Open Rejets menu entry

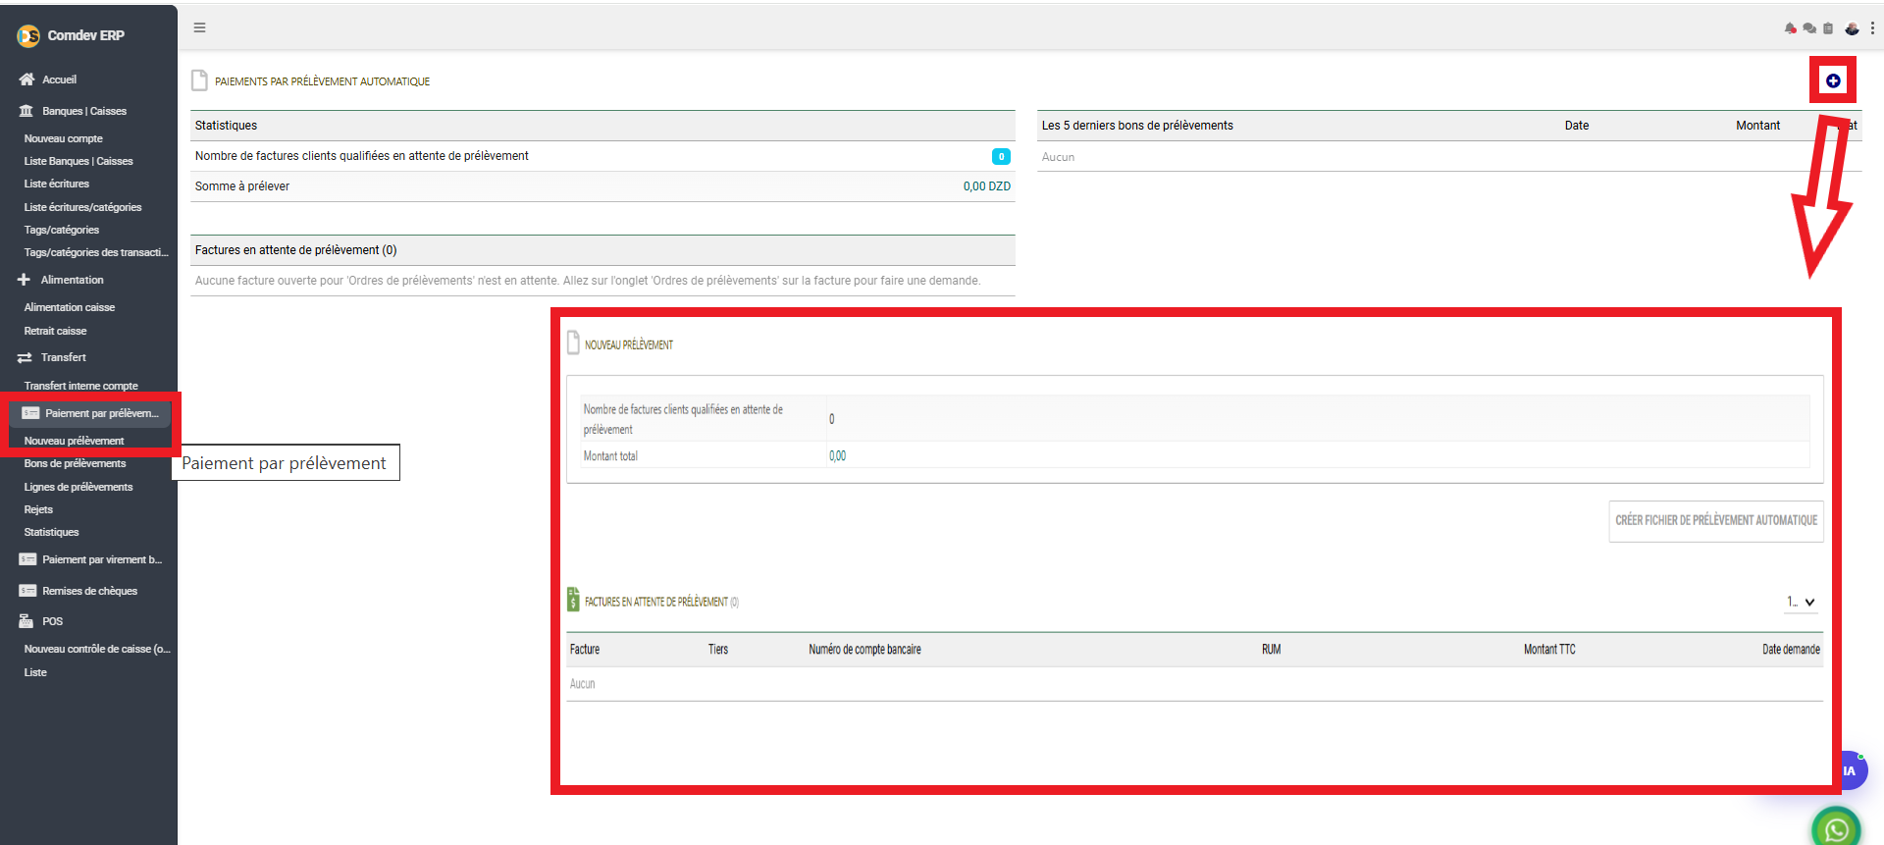[39, 509]
